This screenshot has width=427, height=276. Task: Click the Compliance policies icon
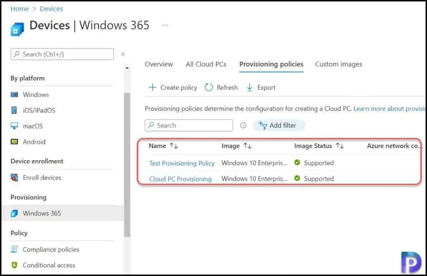(15, 249)
